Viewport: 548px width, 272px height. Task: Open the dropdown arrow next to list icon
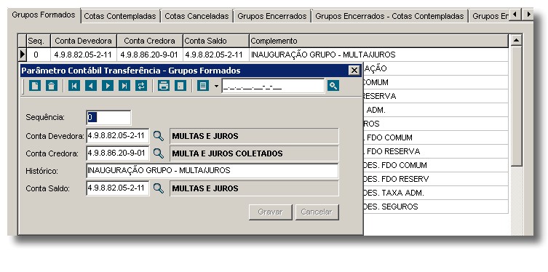(x=216, y=86)
